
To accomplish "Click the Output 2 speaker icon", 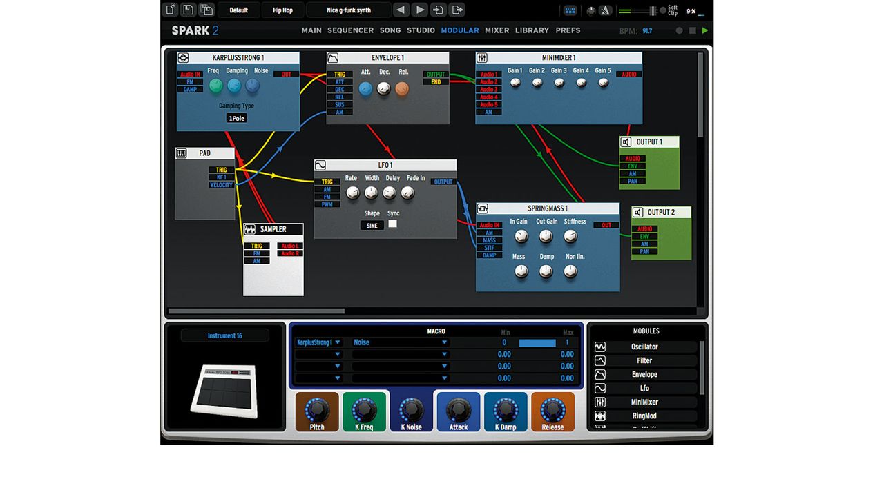I will click(x=638, y=213).
